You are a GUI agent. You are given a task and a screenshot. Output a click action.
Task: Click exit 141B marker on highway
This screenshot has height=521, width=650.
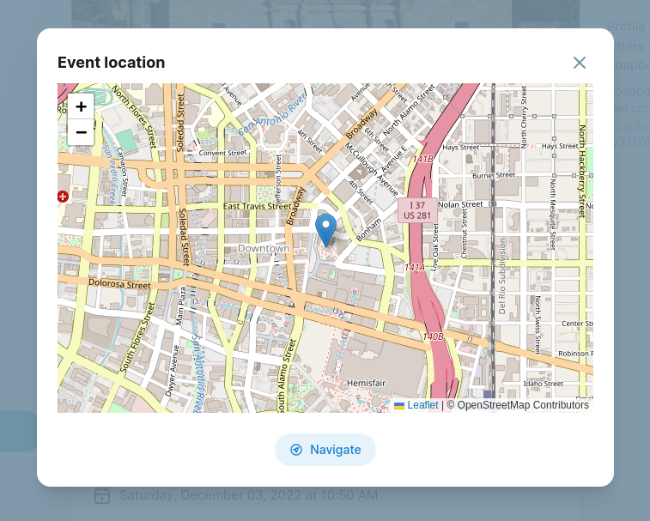423,159
